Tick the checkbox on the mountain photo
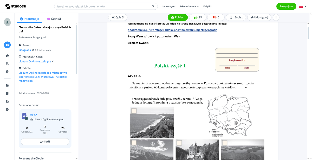 point(134,143)
